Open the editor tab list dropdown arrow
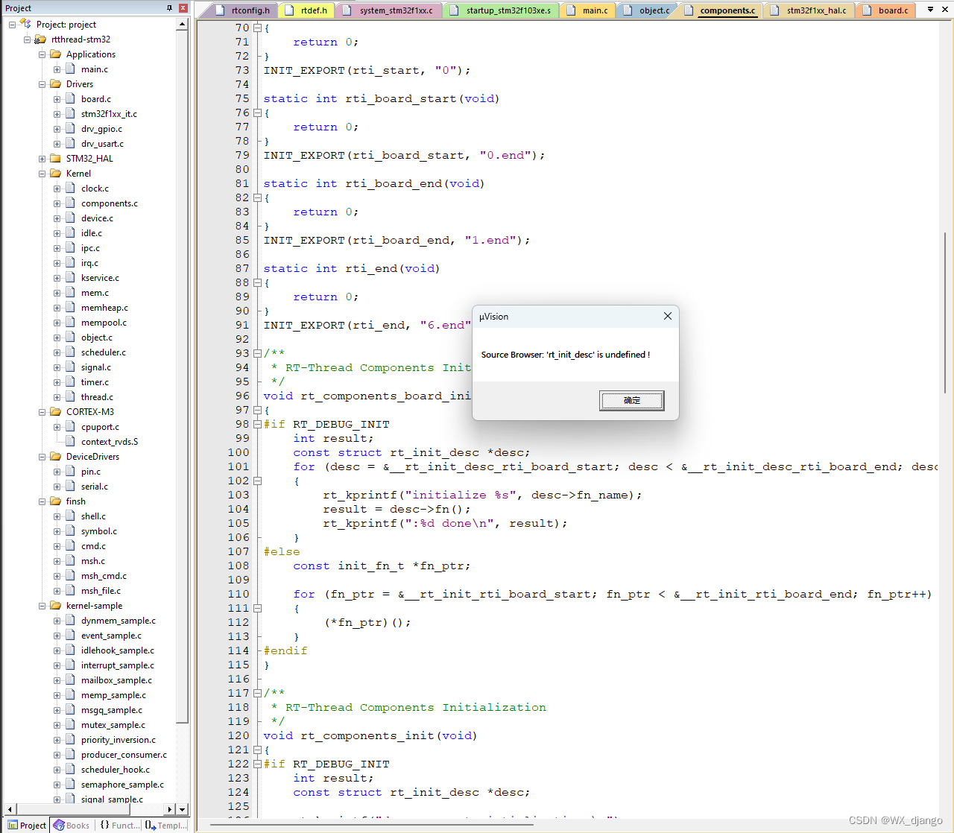 coord(930,10)
